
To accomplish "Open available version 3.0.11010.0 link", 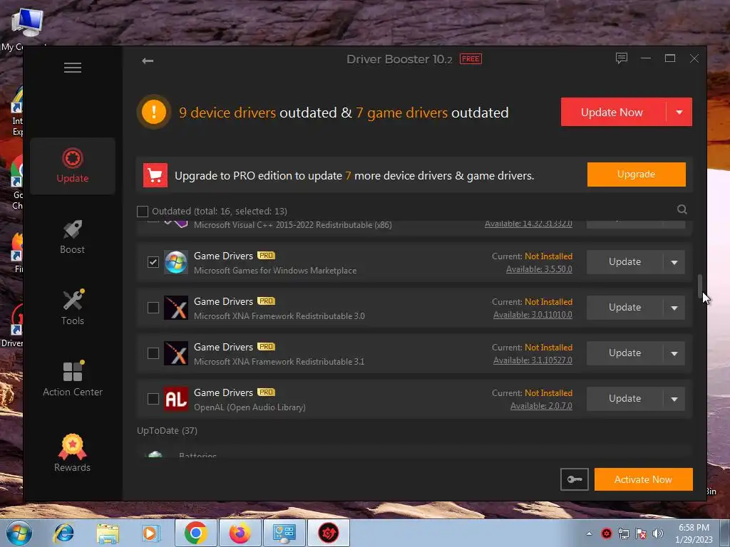I will pyautogui.click(x=533, y=315).
